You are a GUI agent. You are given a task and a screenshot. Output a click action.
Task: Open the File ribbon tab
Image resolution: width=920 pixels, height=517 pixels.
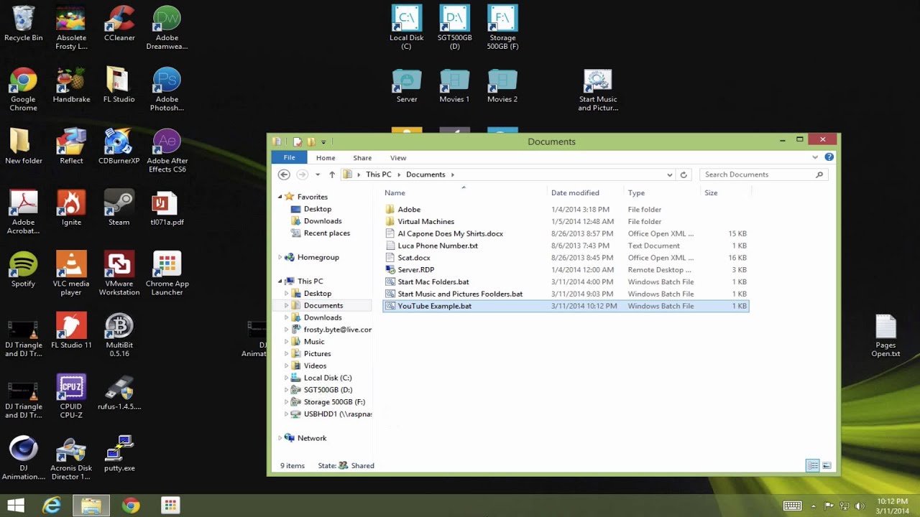tap(289, 158)
